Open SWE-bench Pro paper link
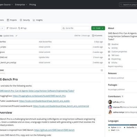The height and width of the screenshot is (137, 137). 37,91
